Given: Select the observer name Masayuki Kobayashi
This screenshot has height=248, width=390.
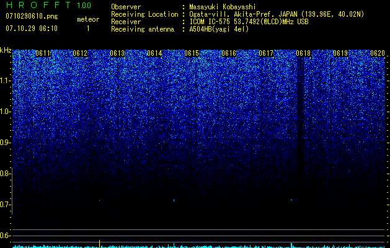Looking at the screenshot, I should tap(223, 7).
